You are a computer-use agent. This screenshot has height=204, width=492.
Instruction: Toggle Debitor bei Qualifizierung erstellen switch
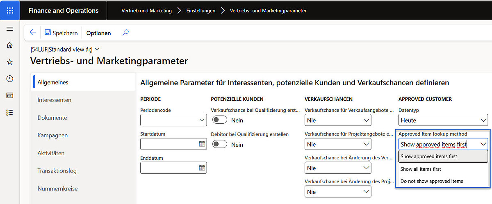click(x=220, y=144)
